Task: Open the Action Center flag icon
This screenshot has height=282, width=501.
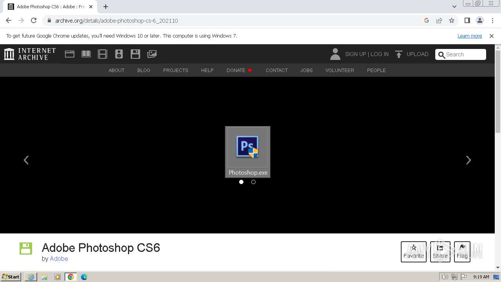Action: click(463, 277)
